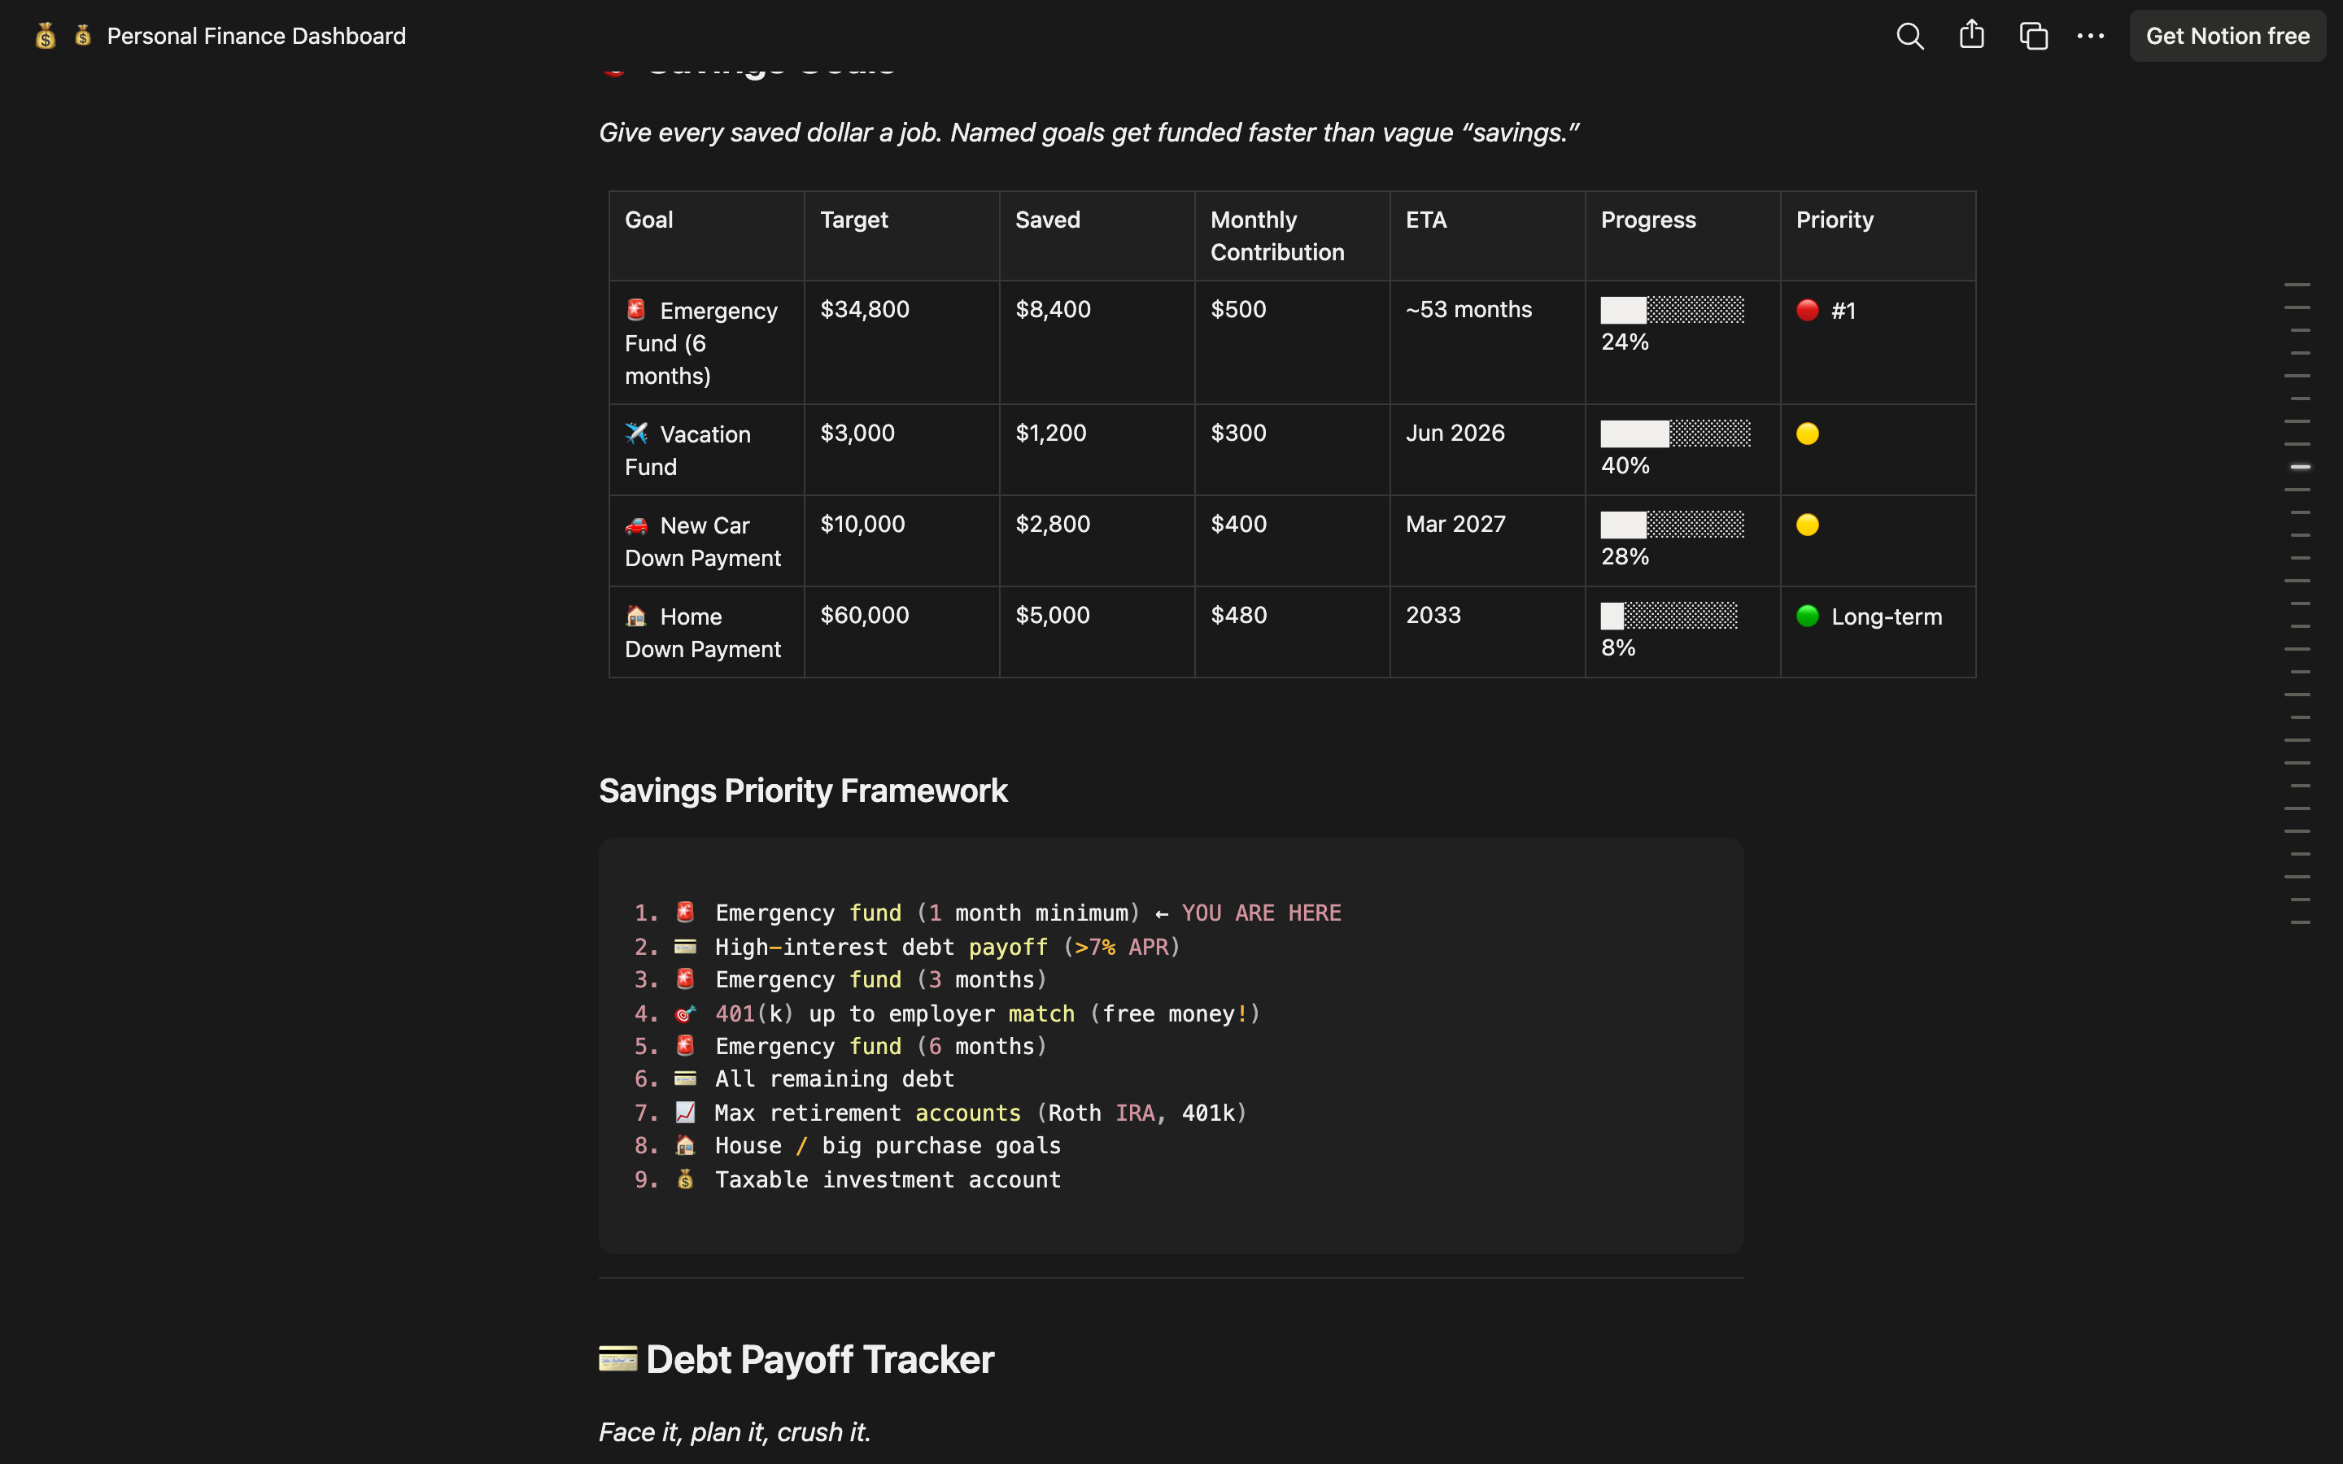Click the yellow priority dot in Vacation Fund row

(x=1807, y=433)
